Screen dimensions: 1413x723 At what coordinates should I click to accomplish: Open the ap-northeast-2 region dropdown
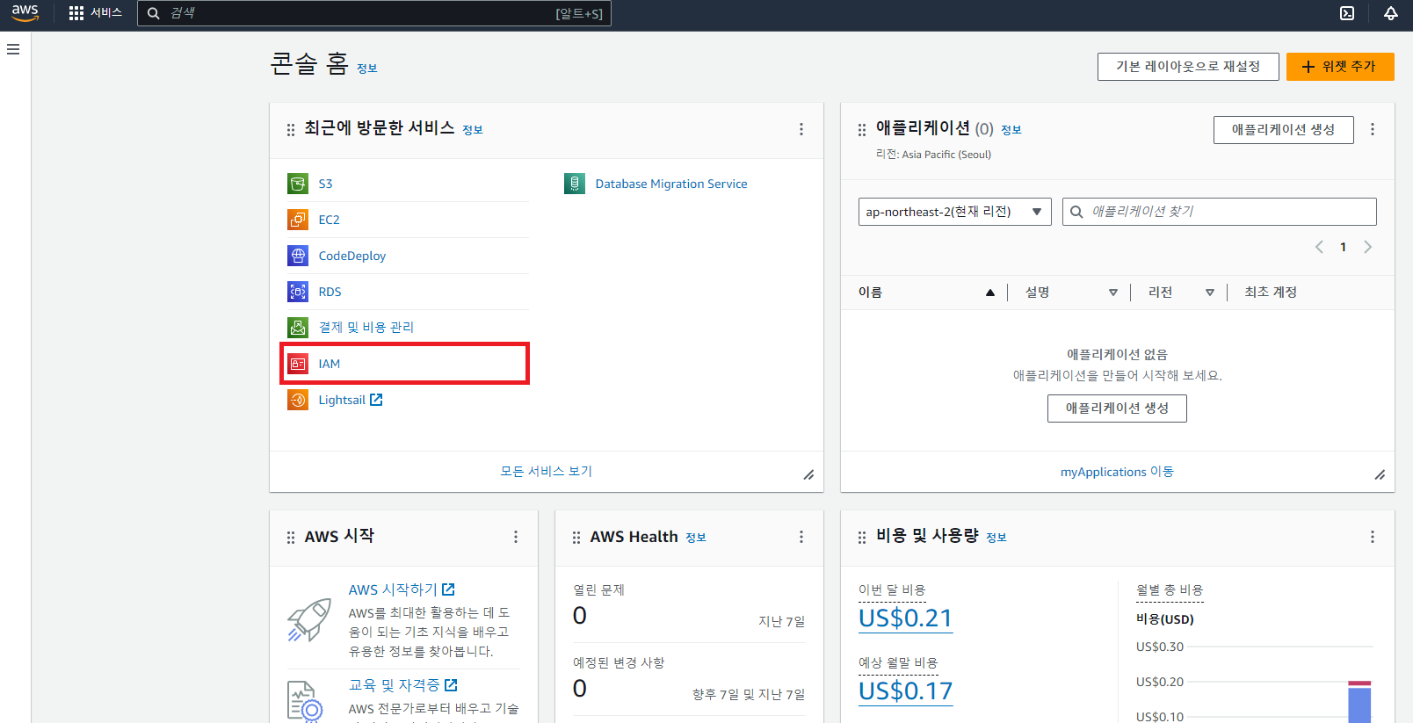pos(955,212)
